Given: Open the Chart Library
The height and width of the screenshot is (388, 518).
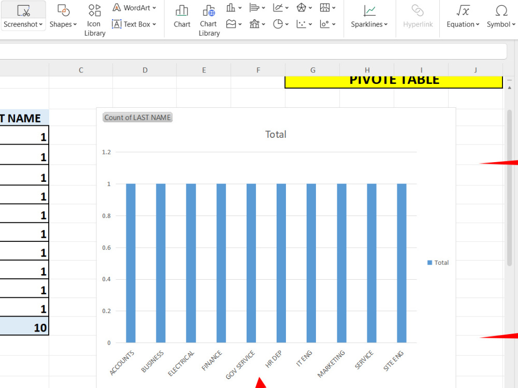Looking at the screenshot, I should (209, 21).
